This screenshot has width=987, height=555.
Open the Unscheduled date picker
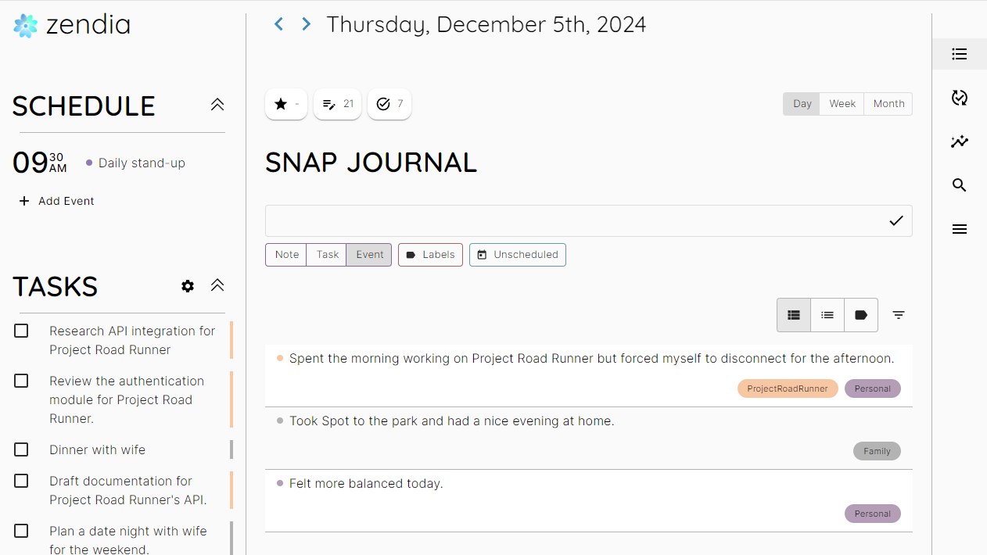pos(518,255)
